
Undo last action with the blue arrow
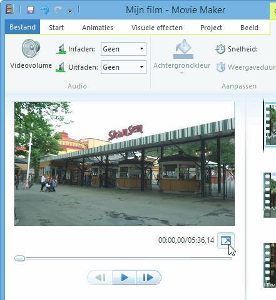click(44, 10)
